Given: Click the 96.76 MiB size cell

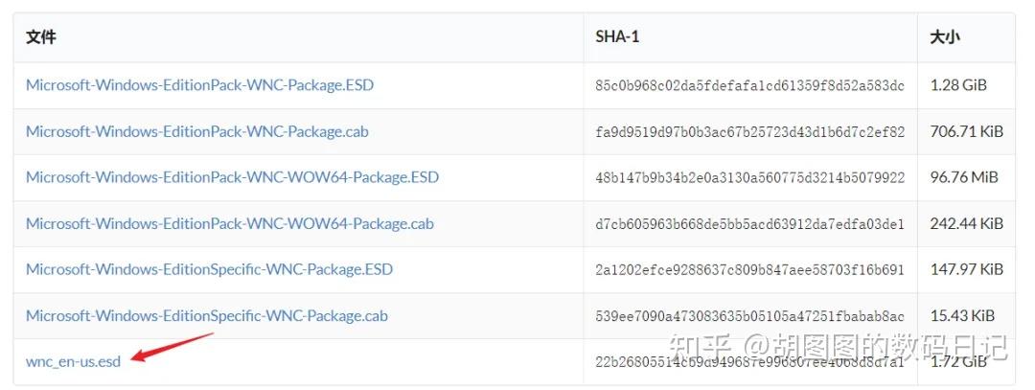Looking at the screenshot, I should pos(963,177).
